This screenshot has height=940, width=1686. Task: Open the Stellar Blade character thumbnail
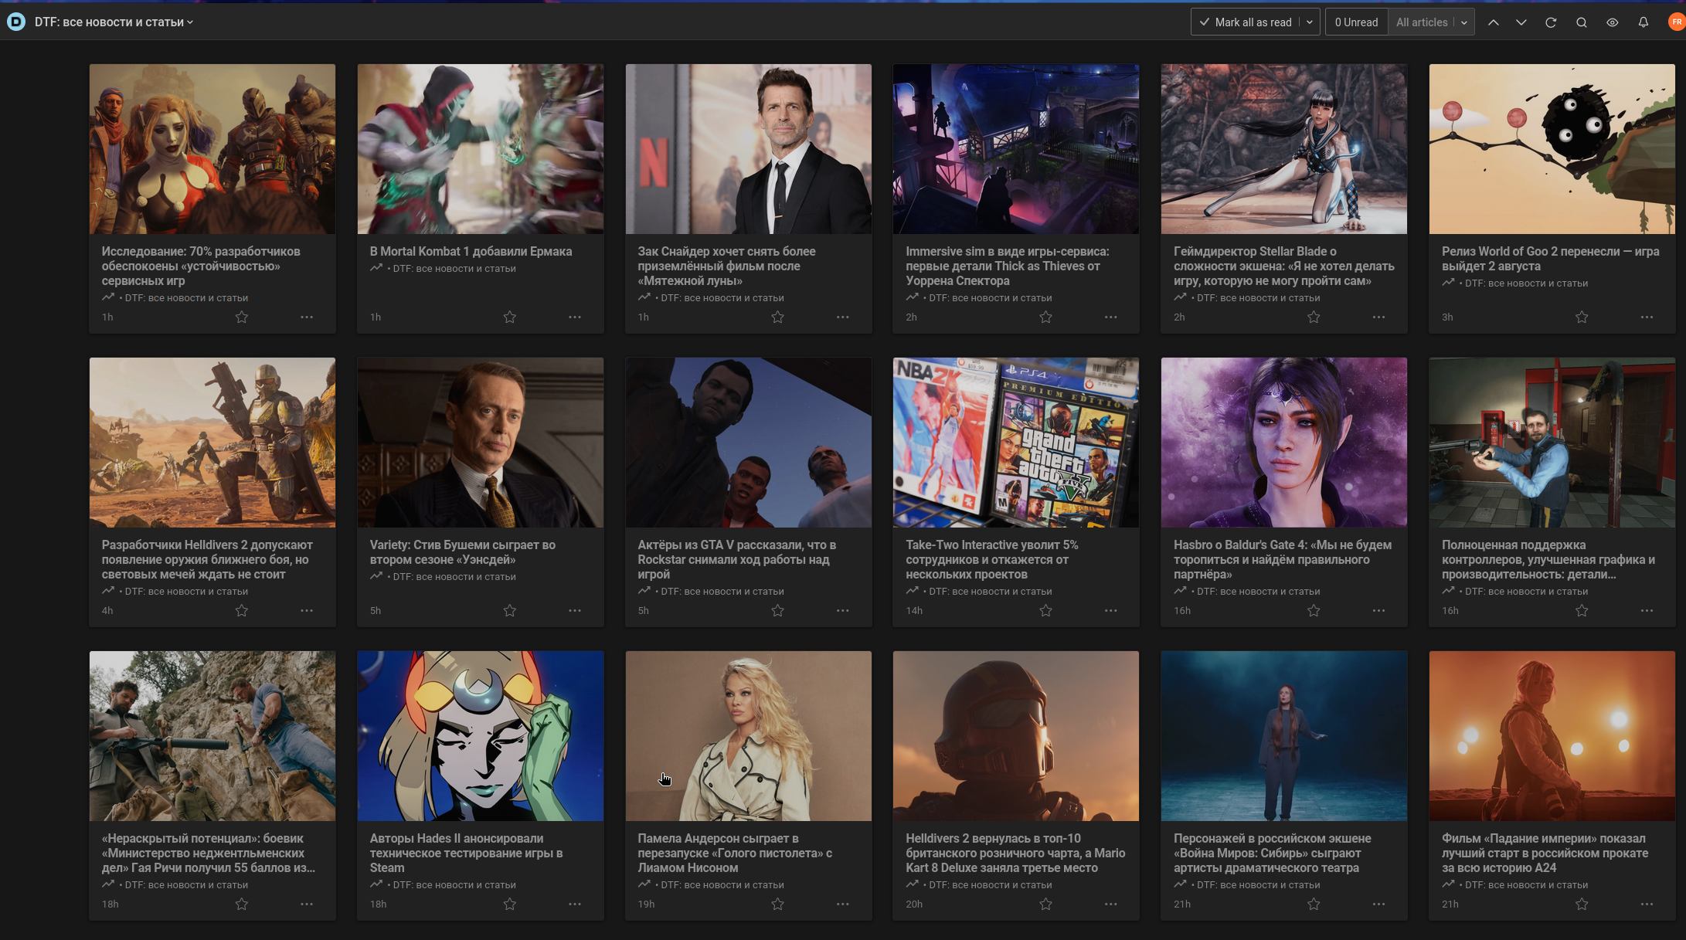(x=1283, y=149)
